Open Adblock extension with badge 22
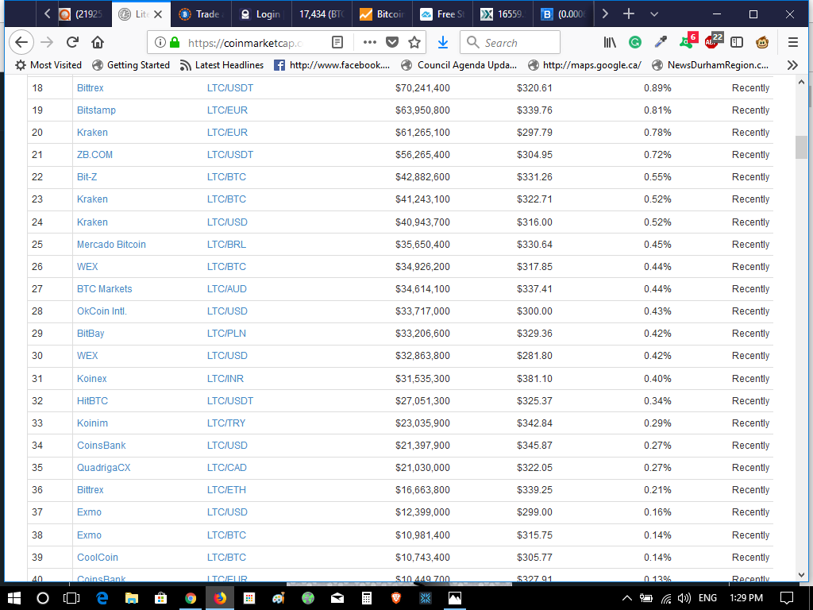 (x=714, y=41)
